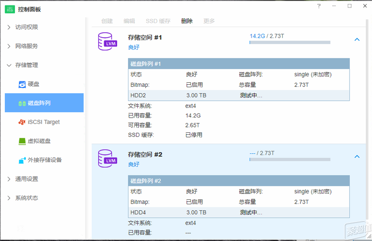Collapse 存储空间 #2 details with chevron
372x241 pixels.
pyautogui.click(x=357, y=157)
